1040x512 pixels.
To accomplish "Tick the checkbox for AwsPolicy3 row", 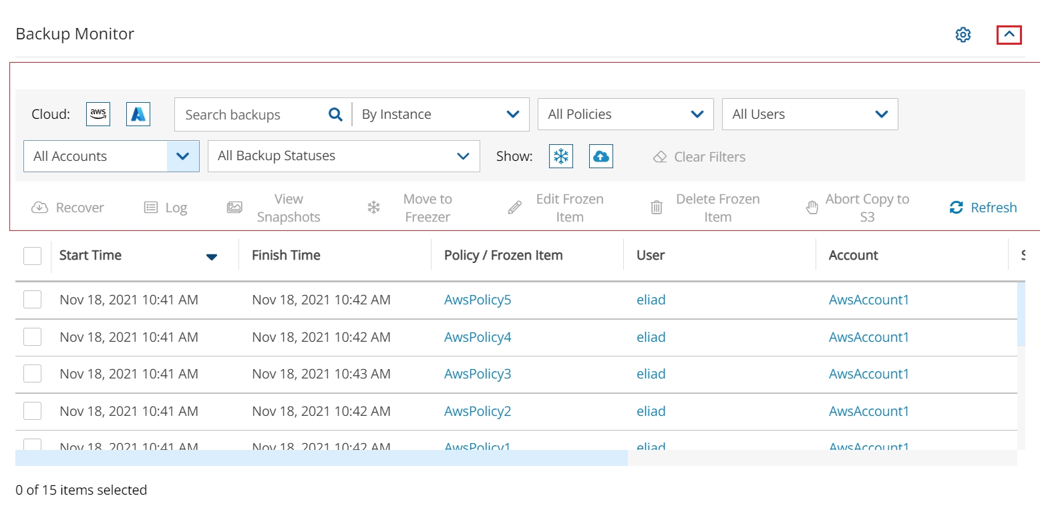I will click(x=32, y=374).
